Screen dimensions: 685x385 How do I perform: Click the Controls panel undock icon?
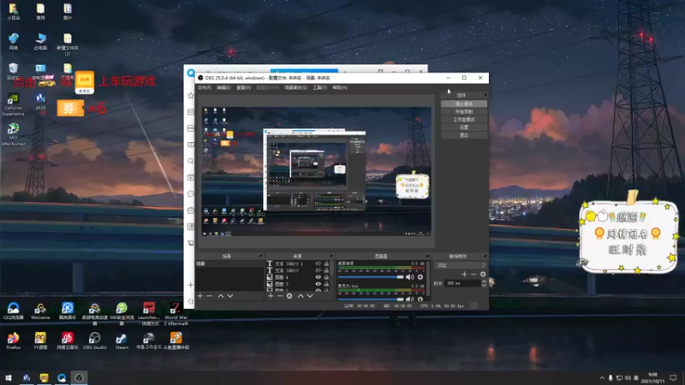click(x=485, y=95)
